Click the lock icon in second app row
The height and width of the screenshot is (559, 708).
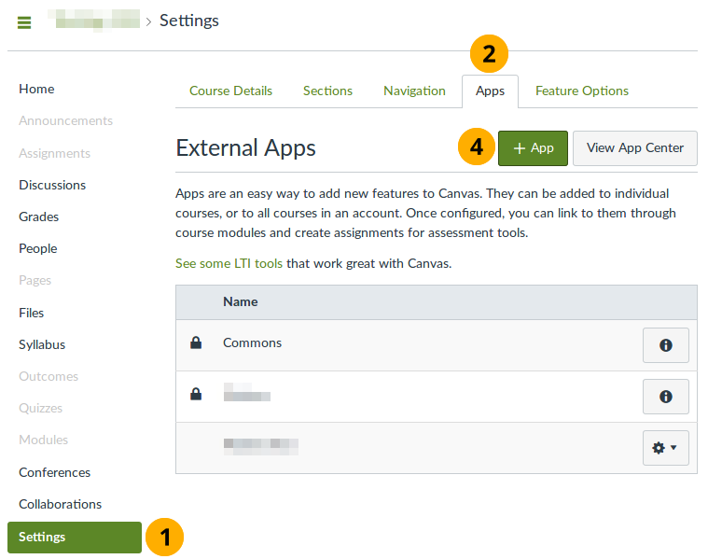(x=196, y=395)
